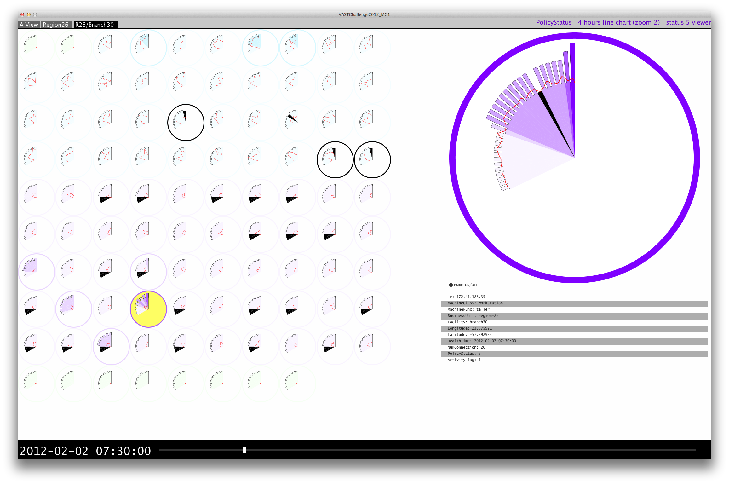Select the Latitude: -57.392933 row

[574, 335]
